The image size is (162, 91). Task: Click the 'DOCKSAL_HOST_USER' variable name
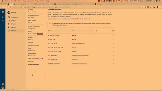55,52
